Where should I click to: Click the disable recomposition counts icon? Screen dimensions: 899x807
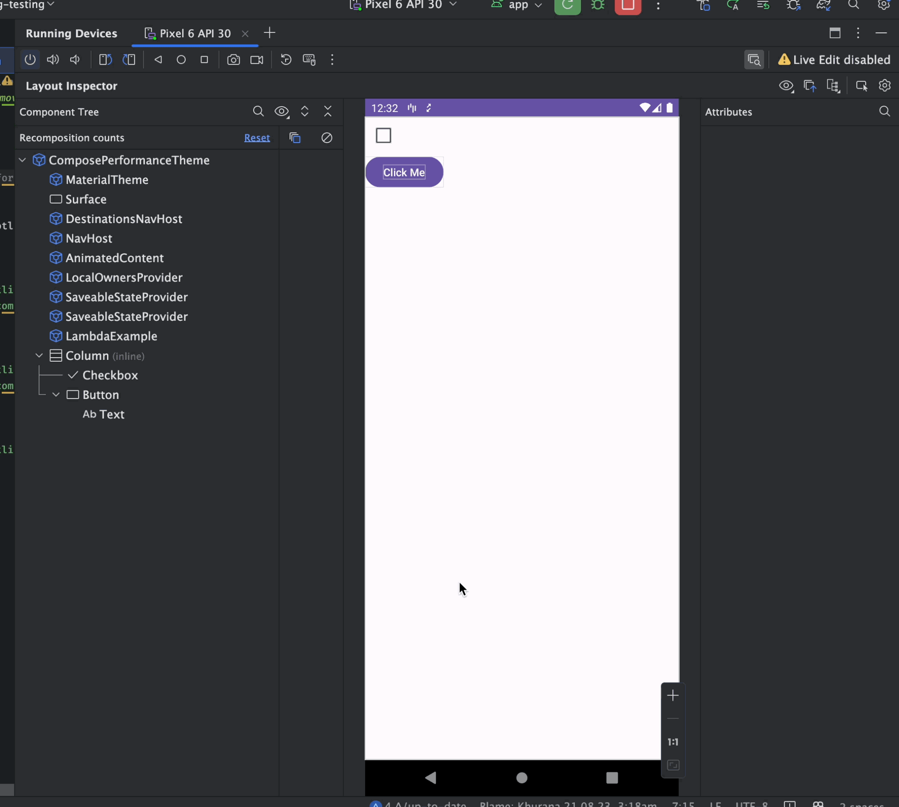pos(327,138)
